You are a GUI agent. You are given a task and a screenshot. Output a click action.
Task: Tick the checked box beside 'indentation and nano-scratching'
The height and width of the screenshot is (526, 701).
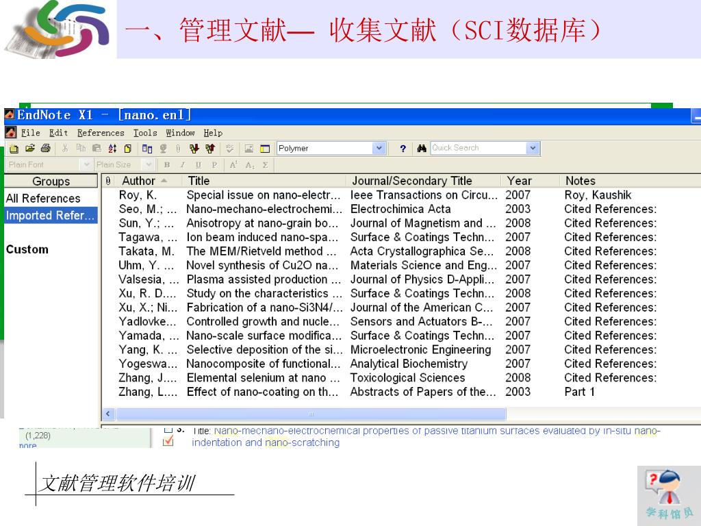(168, 442)
